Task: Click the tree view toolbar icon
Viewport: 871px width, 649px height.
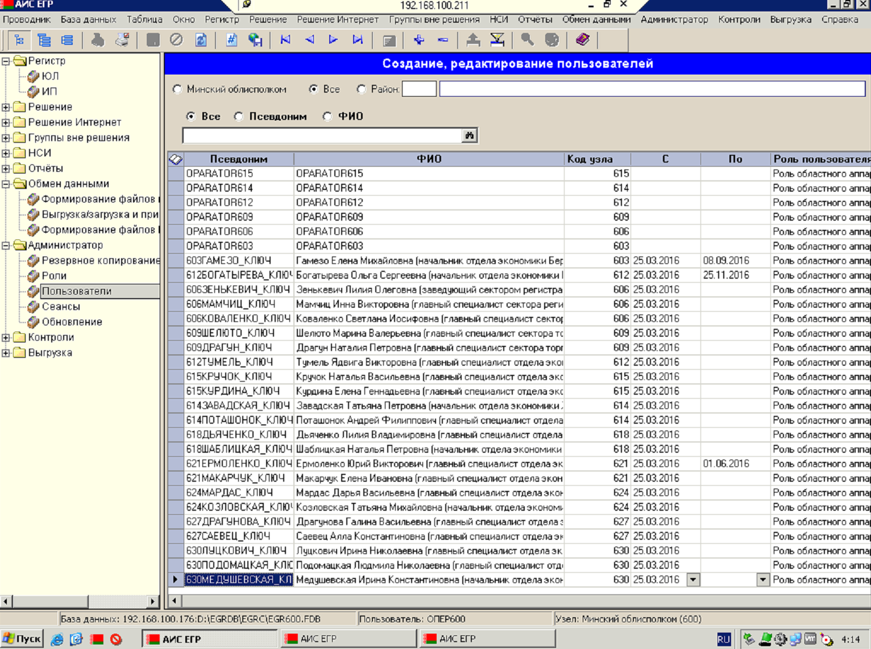Action: tap(19, 40)
